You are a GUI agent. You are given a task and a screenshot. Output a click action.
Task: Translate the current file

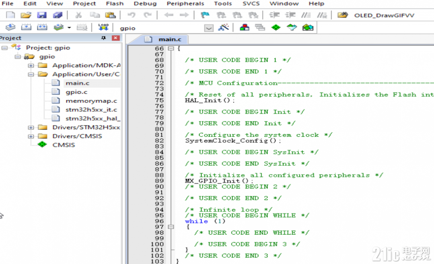tap(10, 27)
